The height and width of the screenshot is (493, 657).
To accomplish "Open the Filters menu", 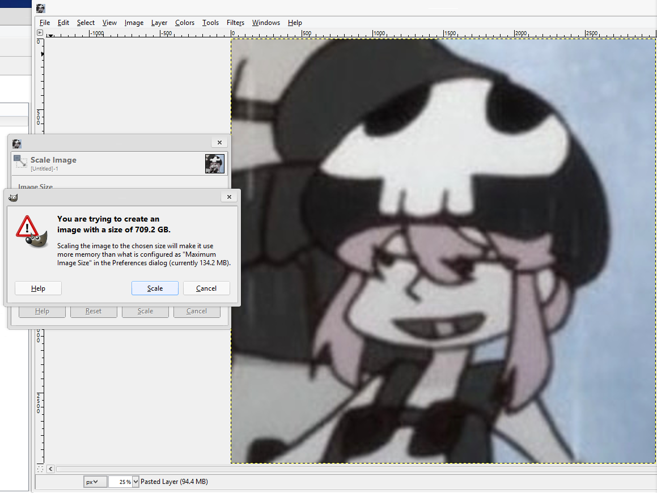I will [x=235, y=23].
